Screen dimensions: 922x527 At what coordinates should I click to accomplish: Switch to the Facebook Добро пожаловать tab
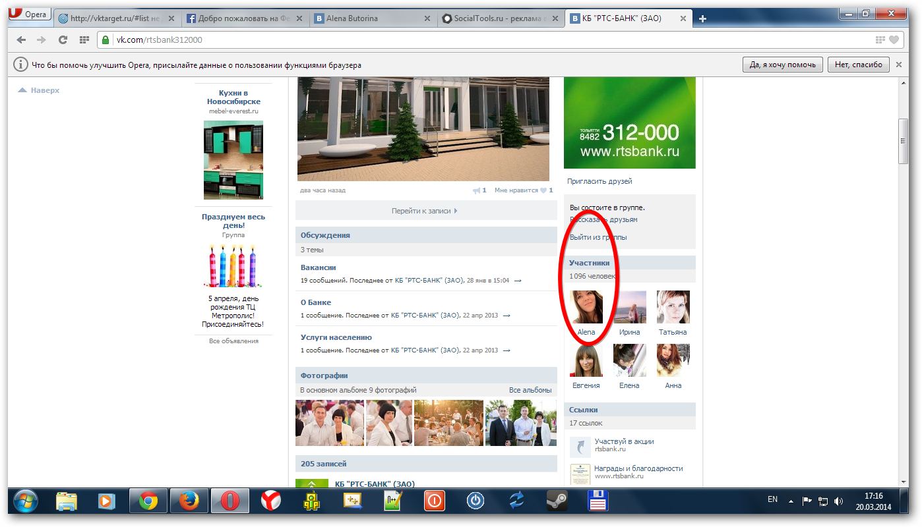(x=245, y=18)
